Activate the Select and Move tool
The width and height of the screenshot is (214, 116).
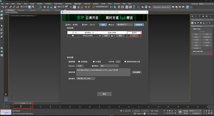click(x=44, y=7)
